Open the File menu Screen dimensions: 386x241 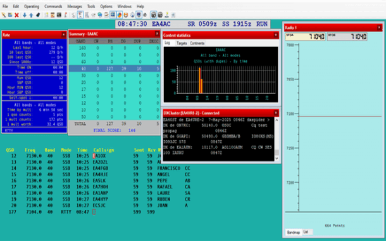point(5,6)
